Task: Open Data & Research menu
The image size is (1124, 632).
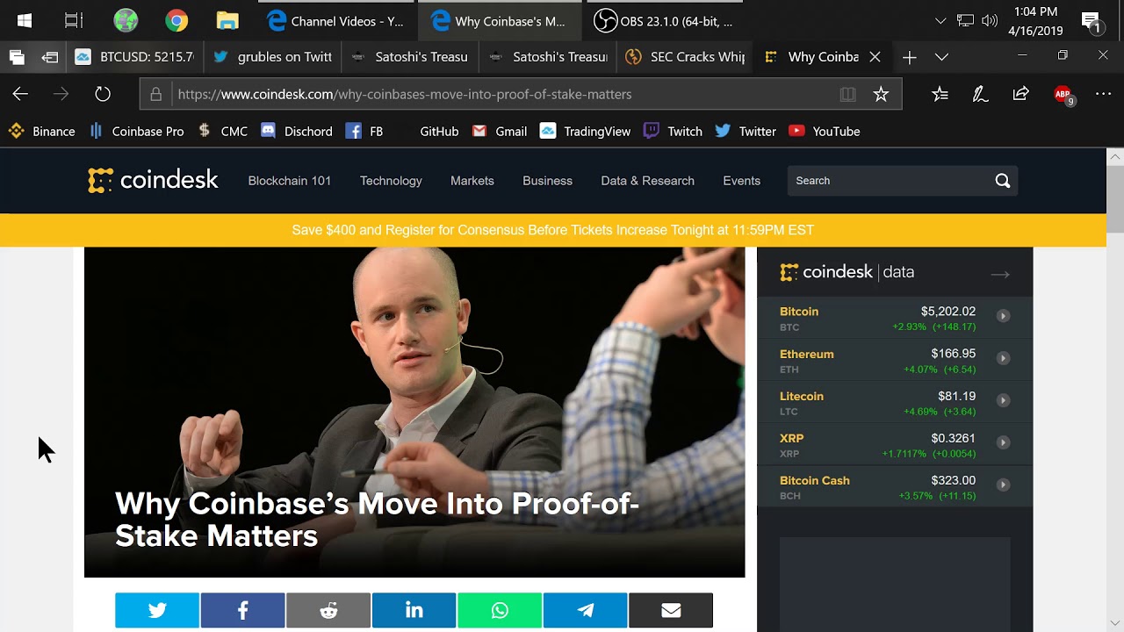Action: coord(647,181)
